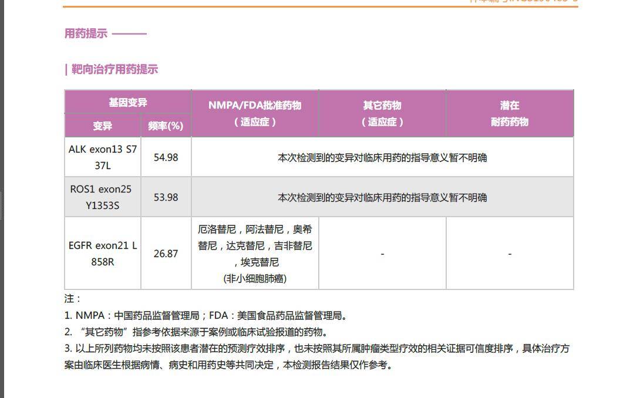Select the ALK exon13 S737L cell
The image size is (620, 398).
coord(103,157)
